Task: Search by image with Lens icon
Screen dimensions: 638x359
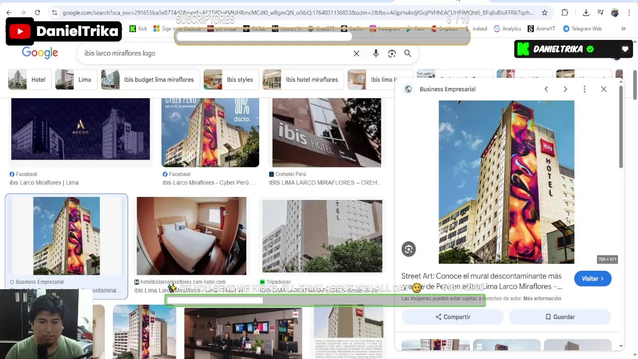Action: point(392,53)
